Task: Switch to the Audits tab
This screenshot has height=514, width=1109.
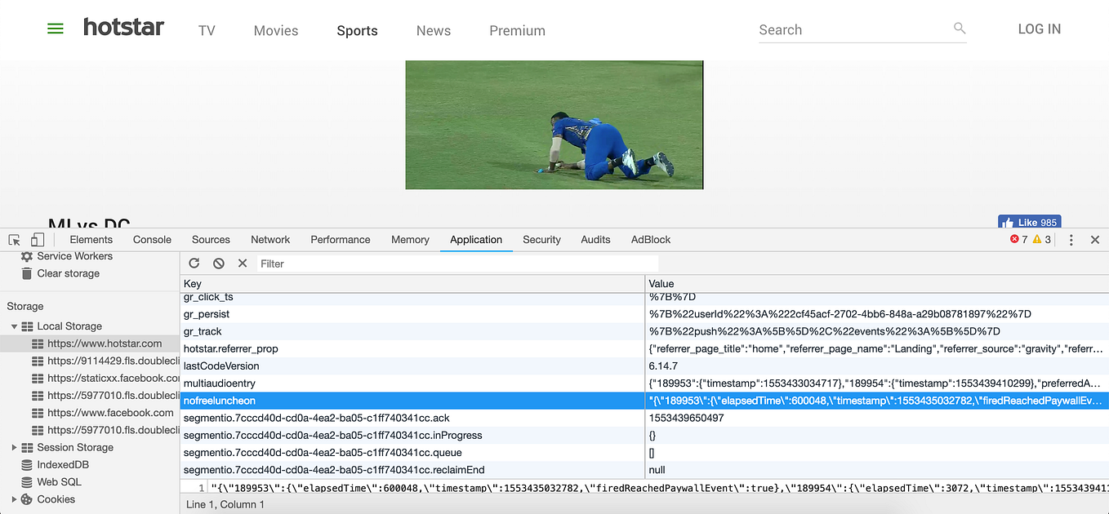Action: 595,240
